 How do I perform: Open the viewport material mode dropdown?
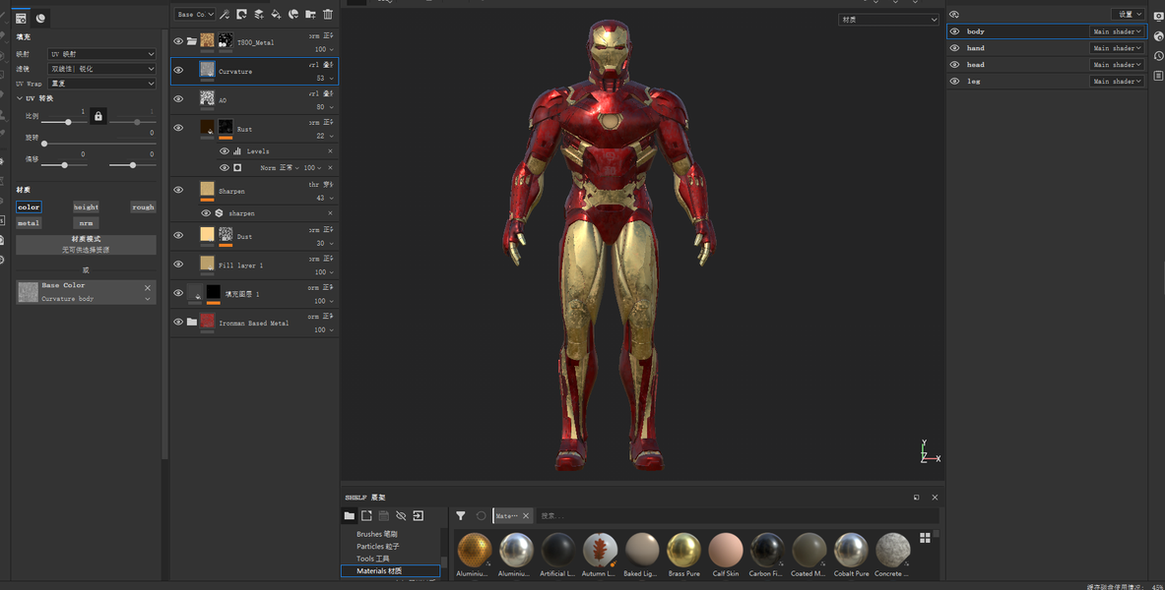[888, 20]
